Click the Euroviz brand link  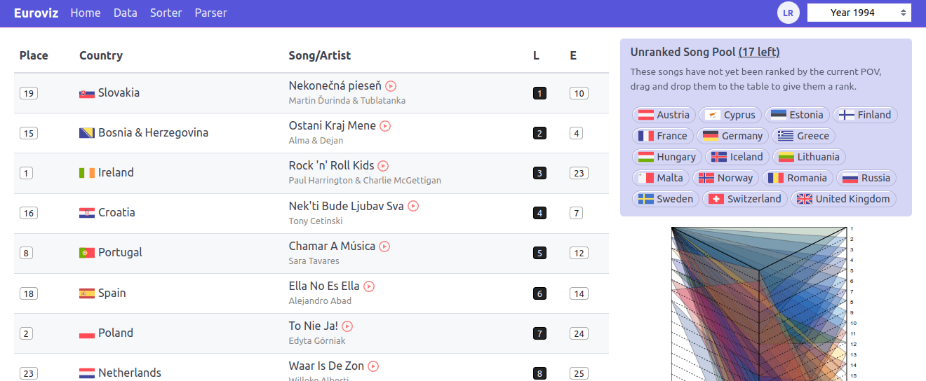[36, 13]
